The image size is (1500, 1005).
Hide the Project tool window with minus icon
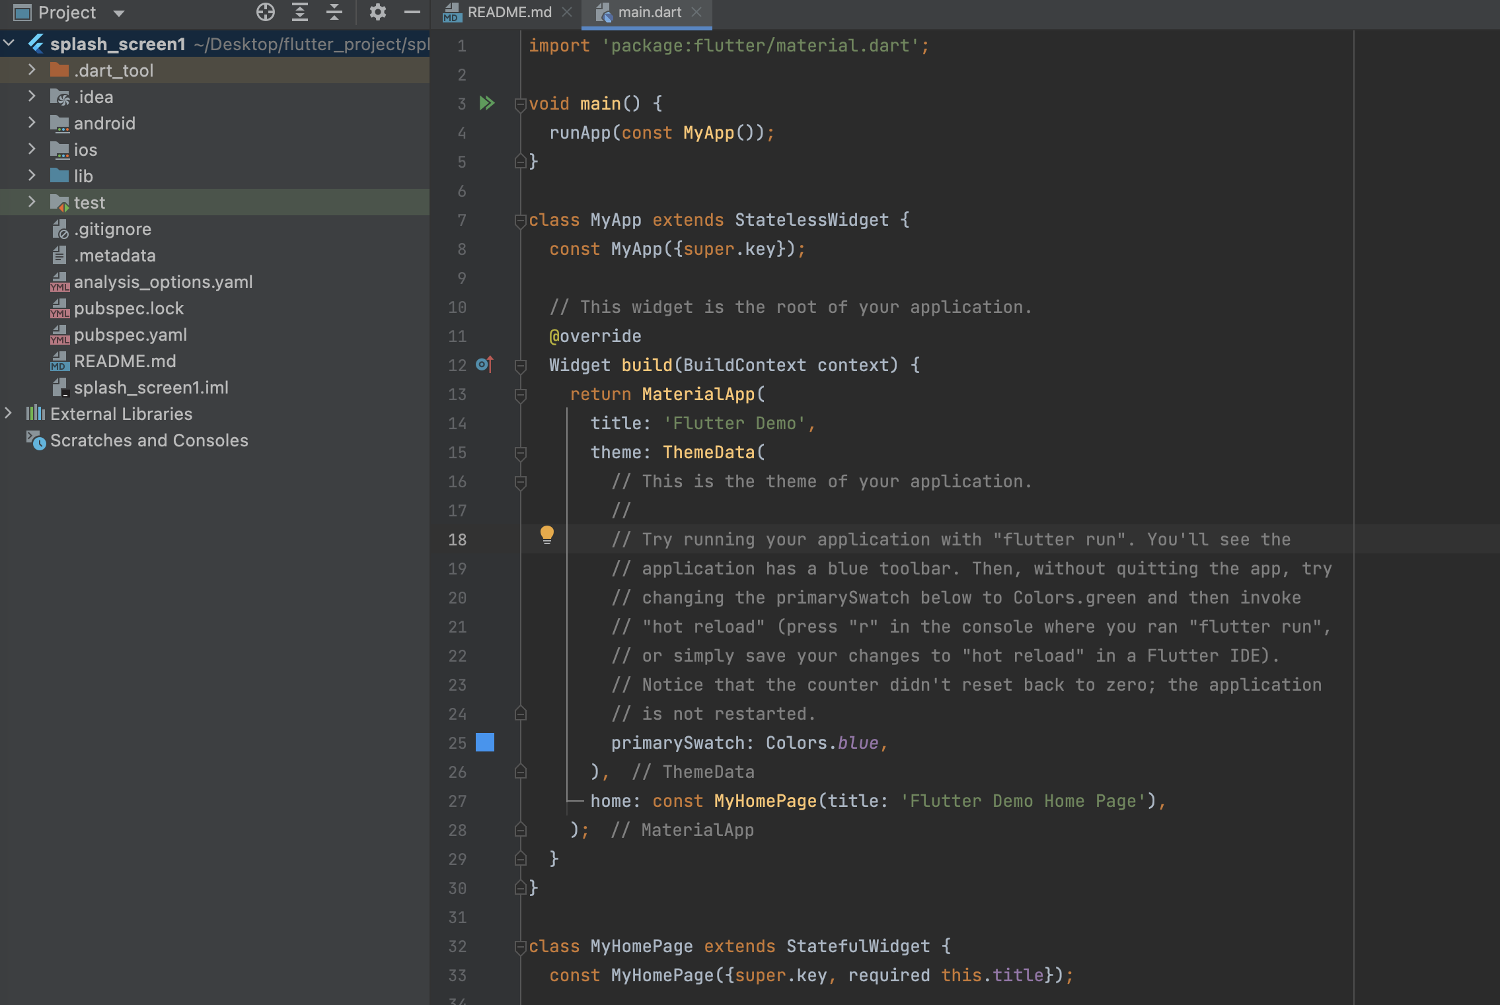pos(412,12)
